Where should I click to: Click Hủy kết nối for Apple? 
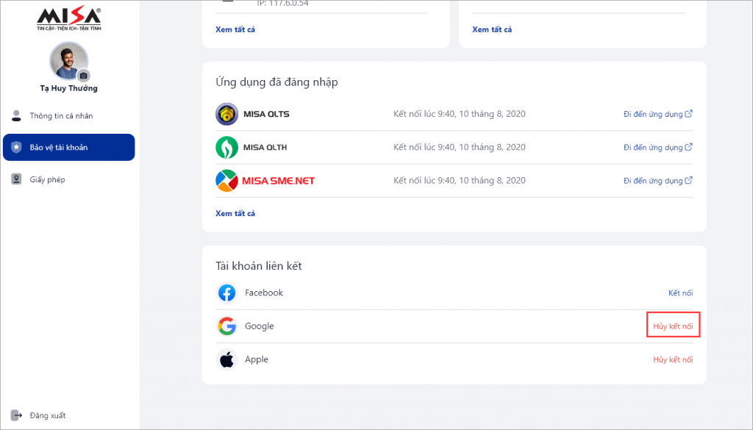pyautogui.click(x=673, y=359)
